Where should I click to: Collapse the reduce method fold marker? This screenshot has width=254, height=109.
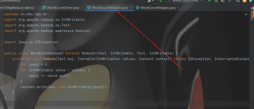[x=2, y=59]
